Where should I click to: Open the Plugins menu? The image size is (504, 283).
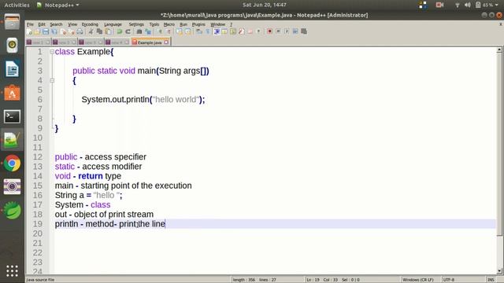[x=198, y=24]
